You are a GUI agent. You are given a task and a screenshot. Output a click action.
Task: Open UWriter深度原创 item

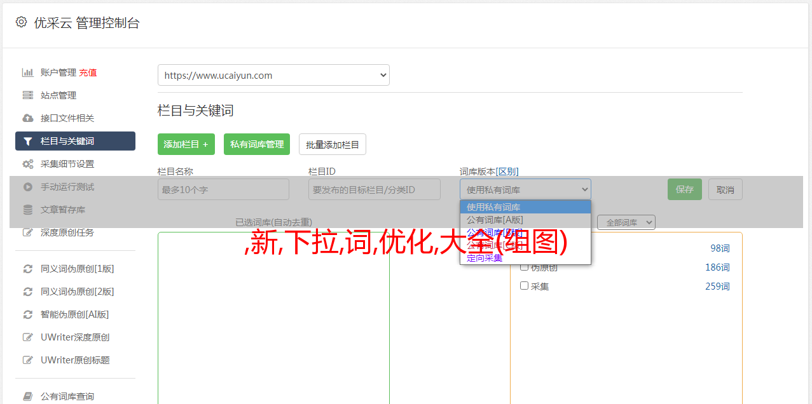(75, 337)
